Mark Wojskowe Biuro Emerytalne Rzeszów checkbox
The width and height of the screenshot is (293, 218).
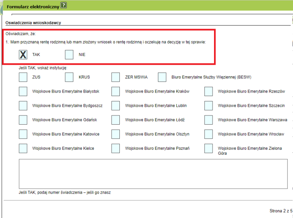click(209, 91)
